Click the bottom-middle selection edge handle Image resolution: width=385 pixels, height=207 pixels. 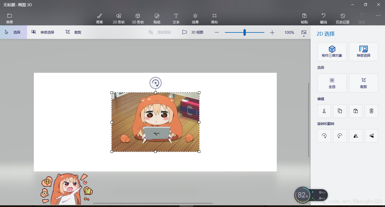click(156, 151)
